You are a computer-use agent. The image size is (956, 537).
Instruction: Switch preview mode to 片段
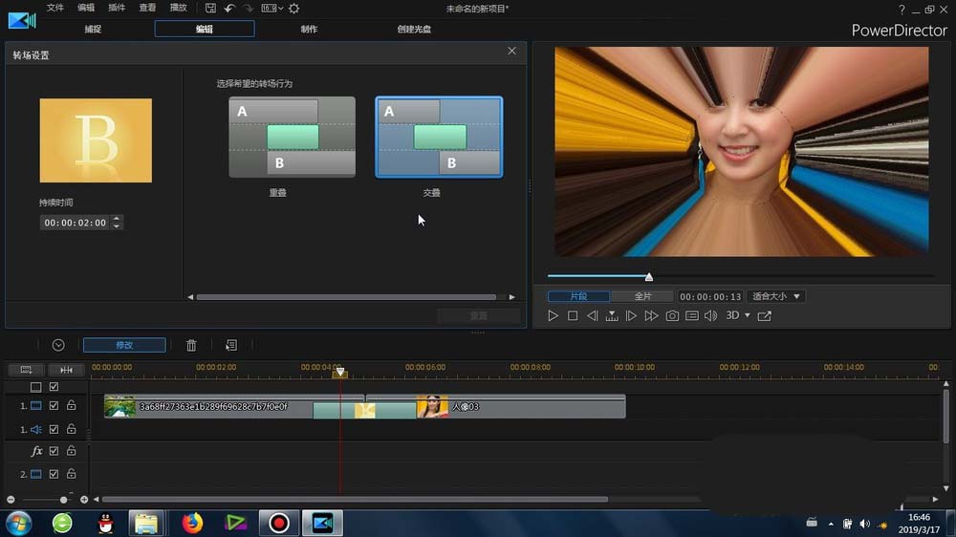pos(578,296)
